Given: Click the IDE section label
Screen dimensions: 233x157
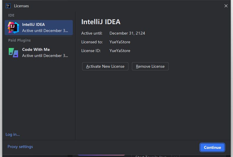Looking at the screenshot, I should [x=11, y=15].
